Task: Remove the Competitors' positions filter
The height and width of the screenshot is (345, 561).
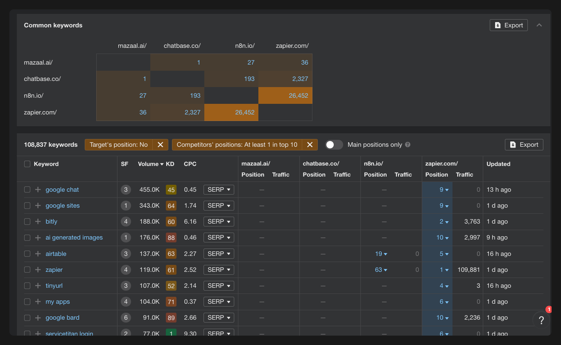Action: pyautogui.click(x=310, y=145)
